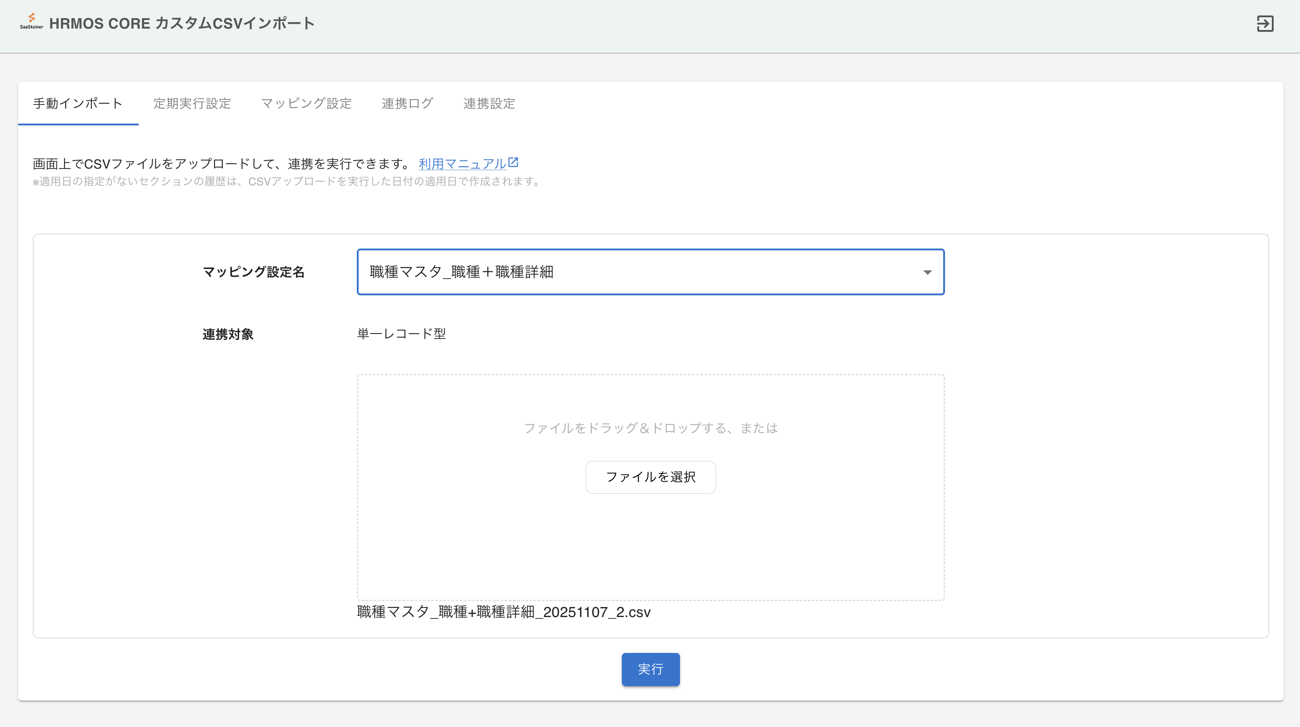Click the blue 実行 button

tap(650, 669)
